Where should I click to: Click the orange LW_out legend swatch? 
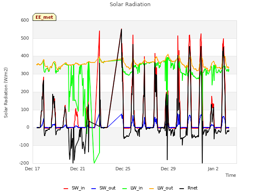point(151,189)
